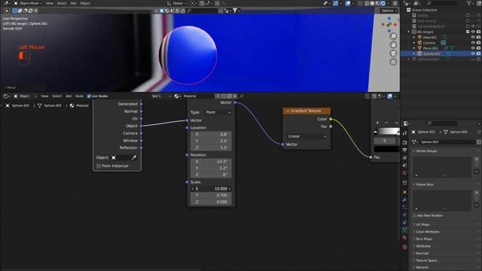Select rendered viewport shading mode

pos(383,3)
